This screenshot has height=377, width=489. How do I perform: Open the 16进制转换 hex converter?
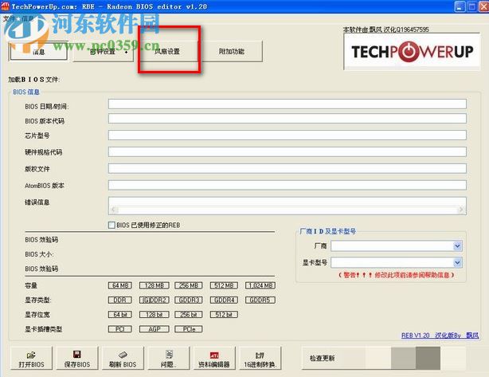pyautogui.click(x=260, y=359)
